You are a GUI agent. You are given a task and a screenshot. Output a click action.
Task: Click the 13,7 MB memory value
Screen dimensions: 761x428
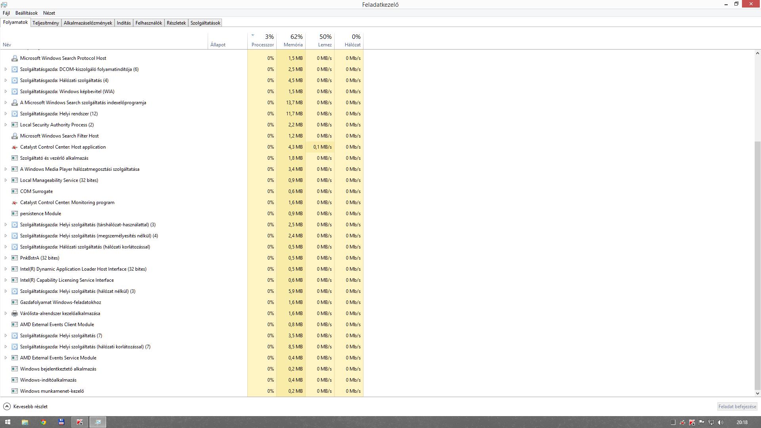(294, 103)
